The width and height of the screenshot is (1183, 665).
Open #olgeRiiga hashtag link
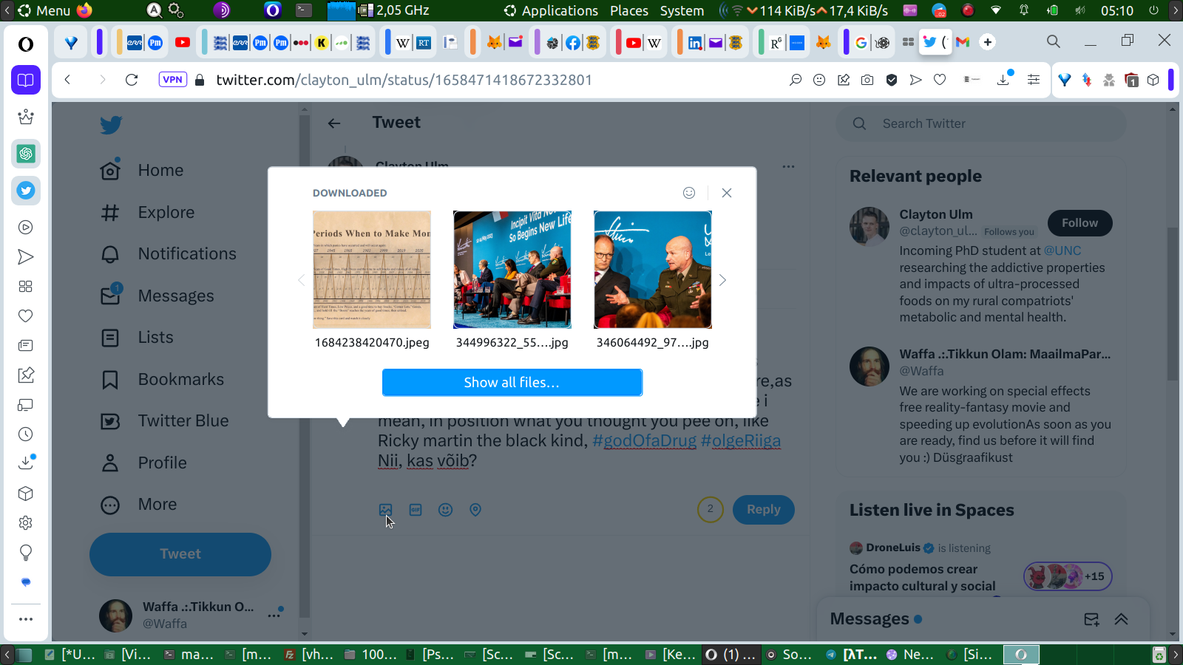pyautogui.click(x=740, y=441)
